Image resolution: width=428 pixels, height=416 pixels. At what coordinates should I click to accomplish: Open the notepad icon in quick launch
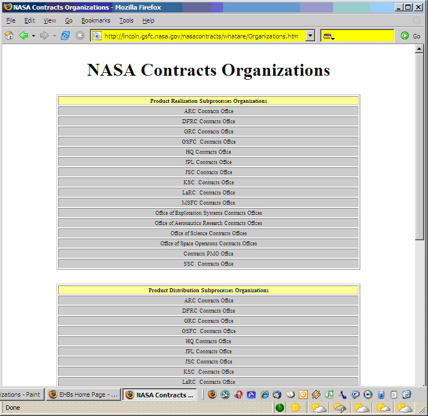point(394,395)
